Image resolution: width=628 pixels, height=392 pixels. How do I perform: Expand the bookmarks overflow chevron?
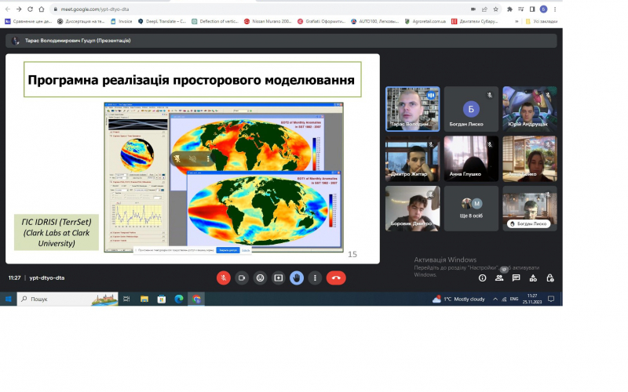(x=517, y=21)
